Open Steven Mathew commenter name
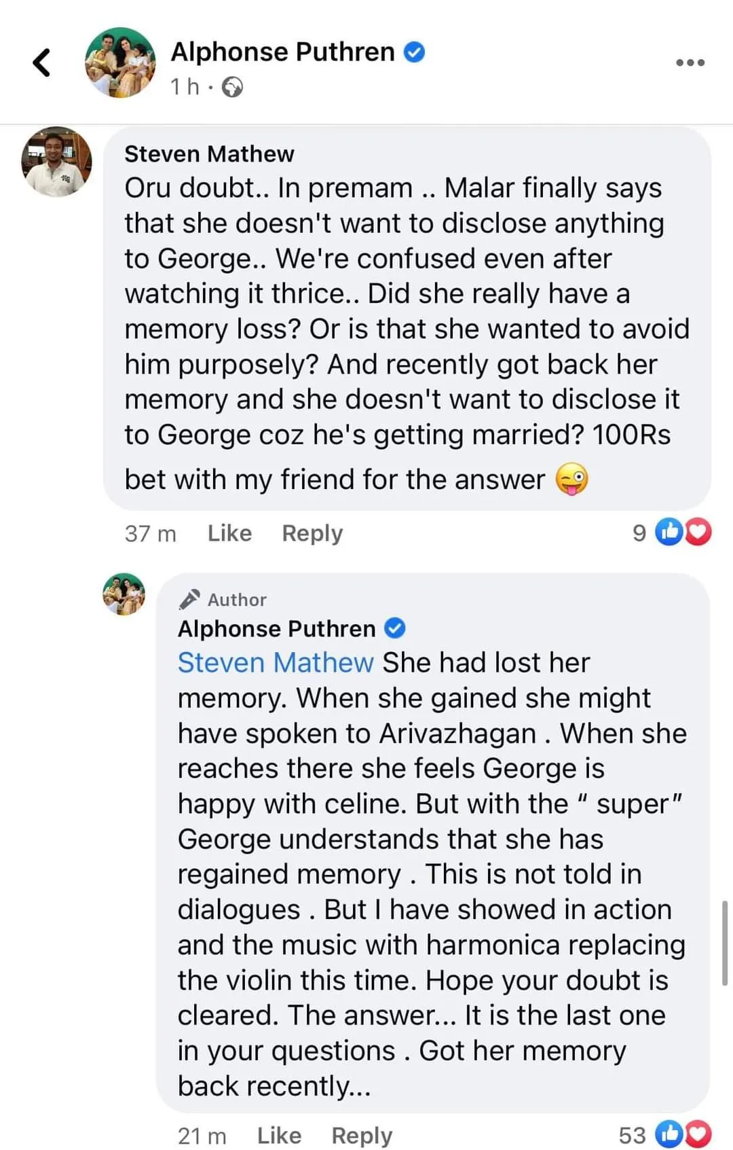 pos(209,154)
